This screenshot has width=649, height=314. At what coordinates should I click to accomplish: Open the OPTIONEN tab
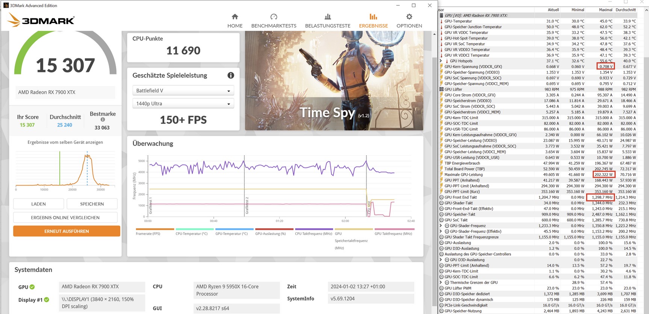pyautogui.click(x=409, y=21)
